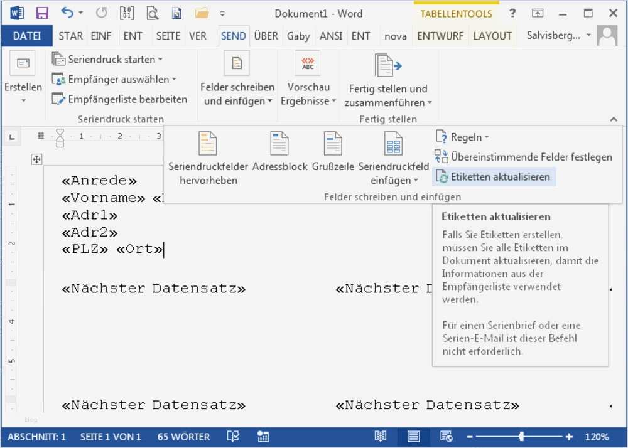The height and width of the screenshot is (448, 628).
Task: Switch to Lesemodus view in status bar
Action: click(380, 436)
